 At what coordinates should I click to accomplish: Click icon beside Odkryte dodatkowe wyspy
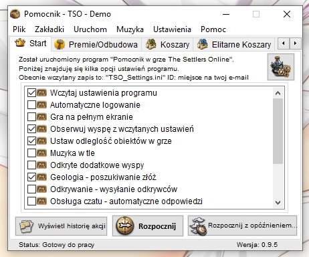(41, 165)
